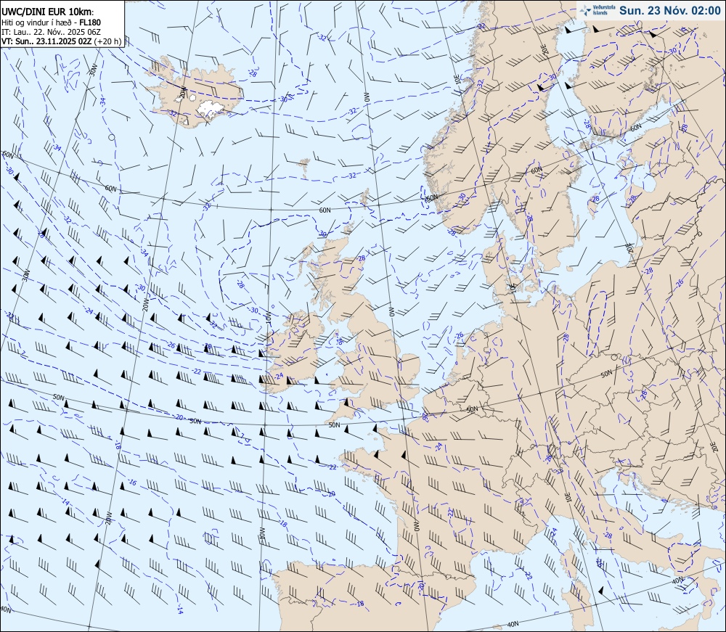Click the large white Vatnajökull glacier on Iceland

209,110
